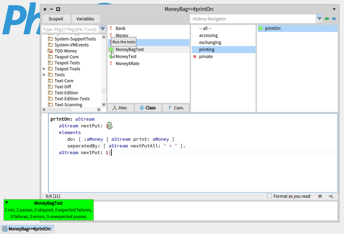Viewport: 344px width, 234px height.
Task: Select the MoneyTest class
Action: [x=149, y=57]
